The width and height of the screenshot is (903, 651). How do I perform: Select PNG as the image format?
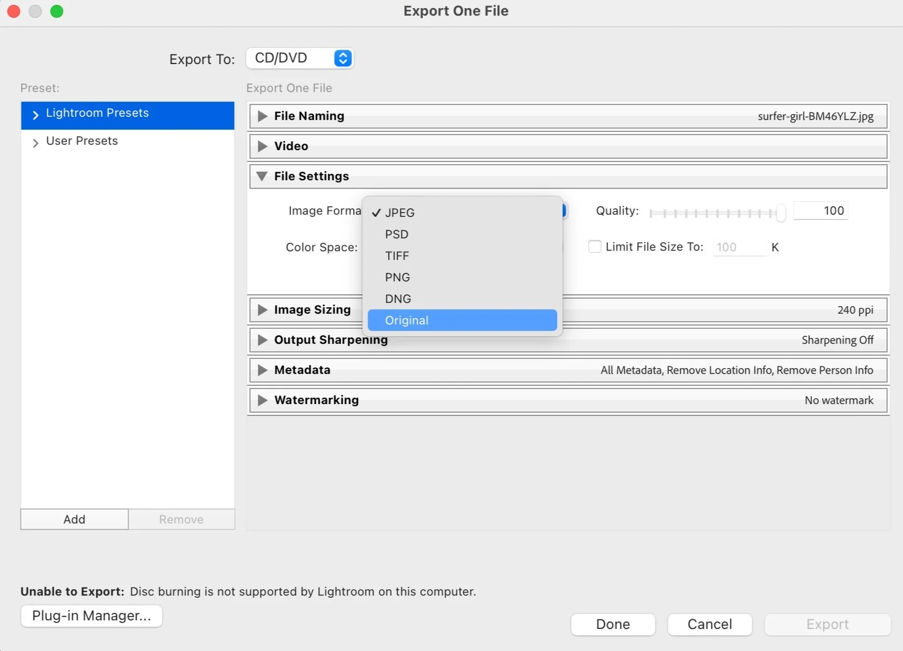click(x=397, y=277)
